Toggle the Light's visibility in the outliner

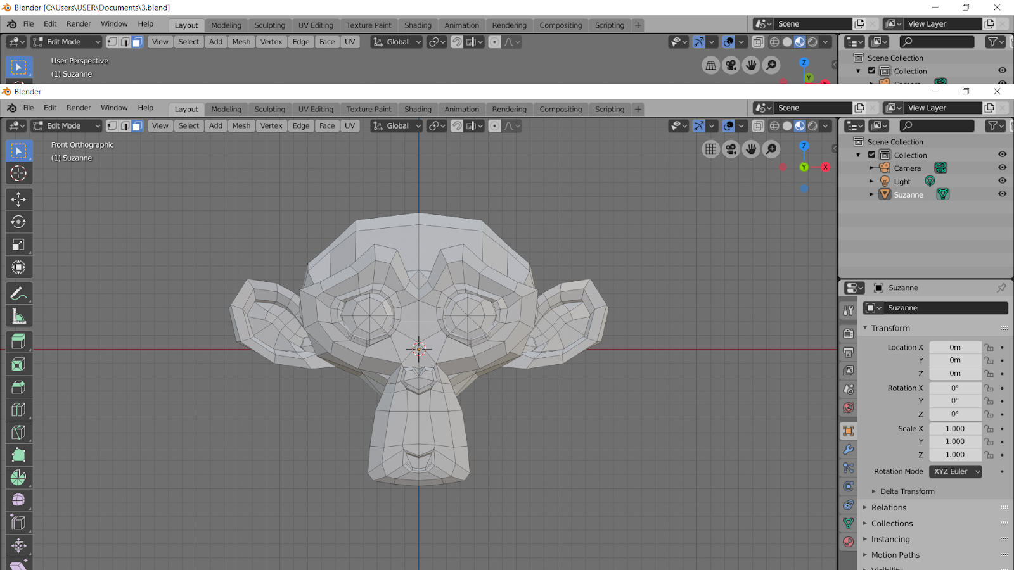coord(1003,181)
